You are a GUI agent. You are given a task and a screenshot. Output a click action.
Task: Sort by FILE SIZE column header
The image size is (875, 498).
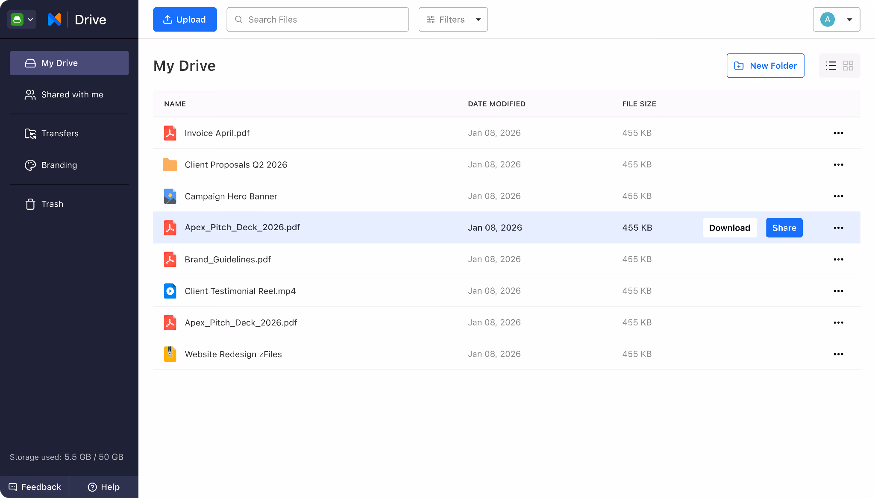pyautogui.click(x=639, y=104)
